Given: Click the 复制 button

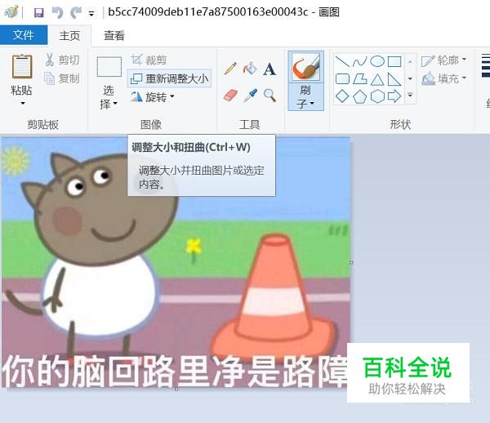Looking at the screenshot, I should [x=62, y=78].
